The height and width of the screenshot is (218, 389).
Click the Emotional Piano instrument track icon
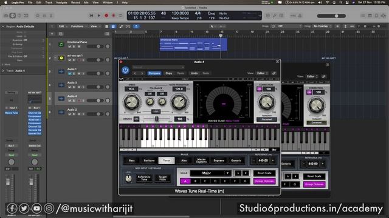(61, 44)
